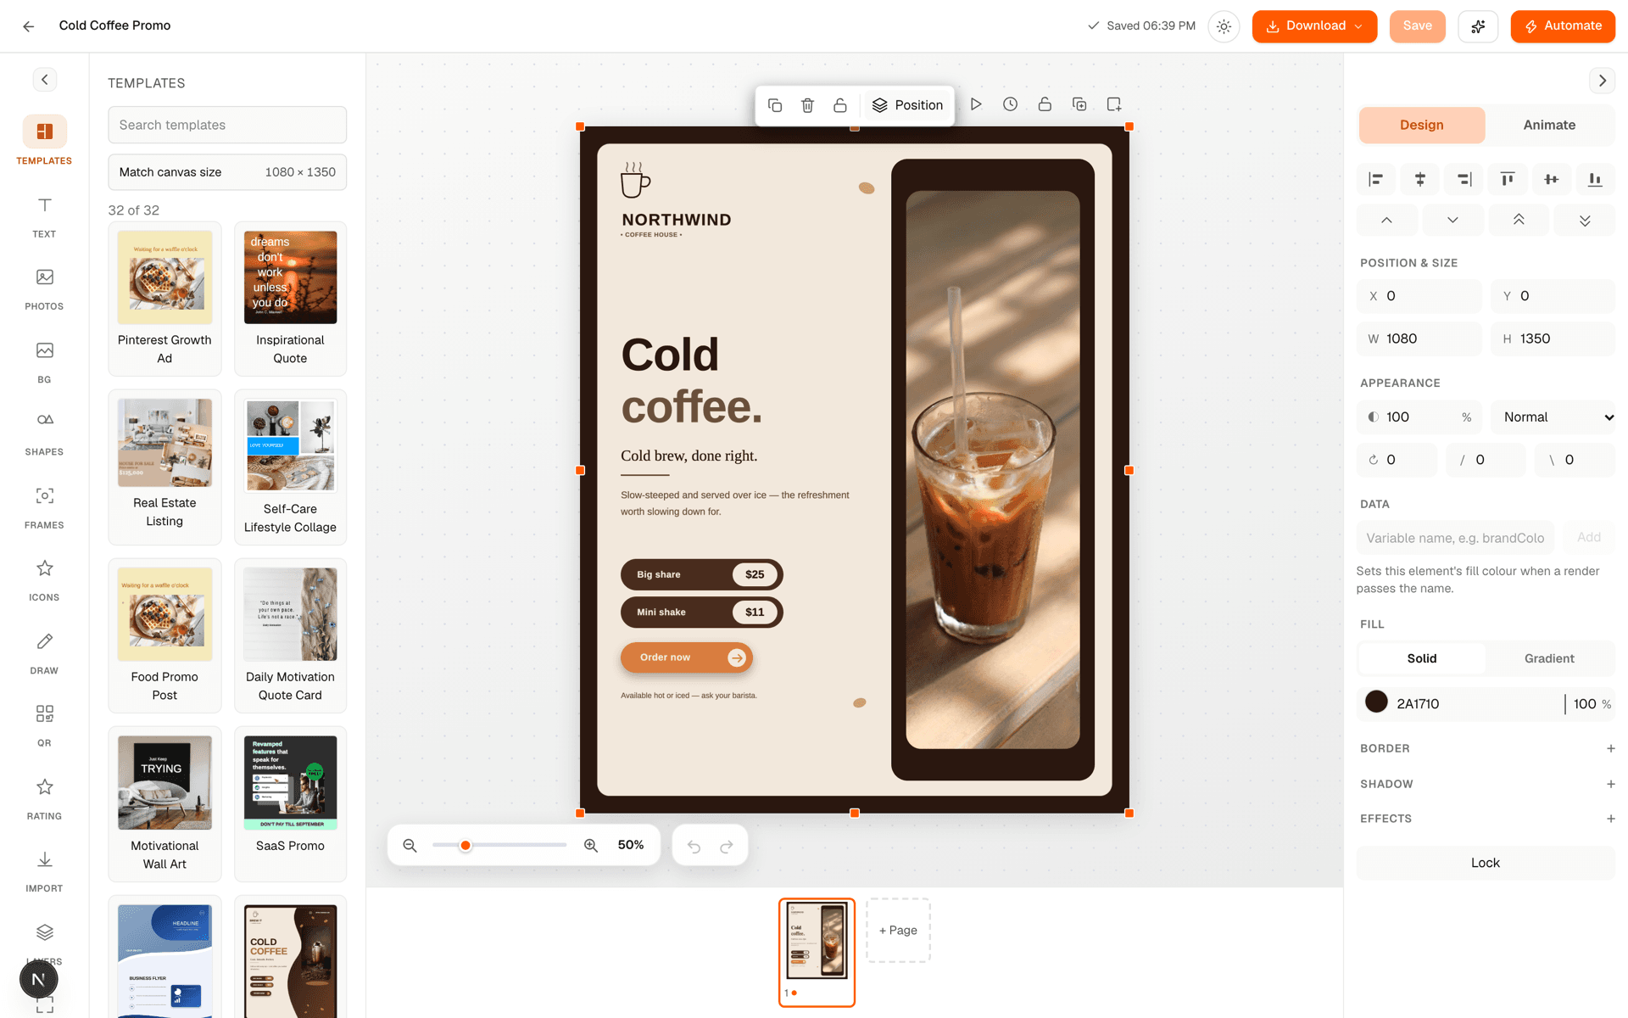Open the Shapes panel
The image size is (1628, 1018).
pos(44,434)
